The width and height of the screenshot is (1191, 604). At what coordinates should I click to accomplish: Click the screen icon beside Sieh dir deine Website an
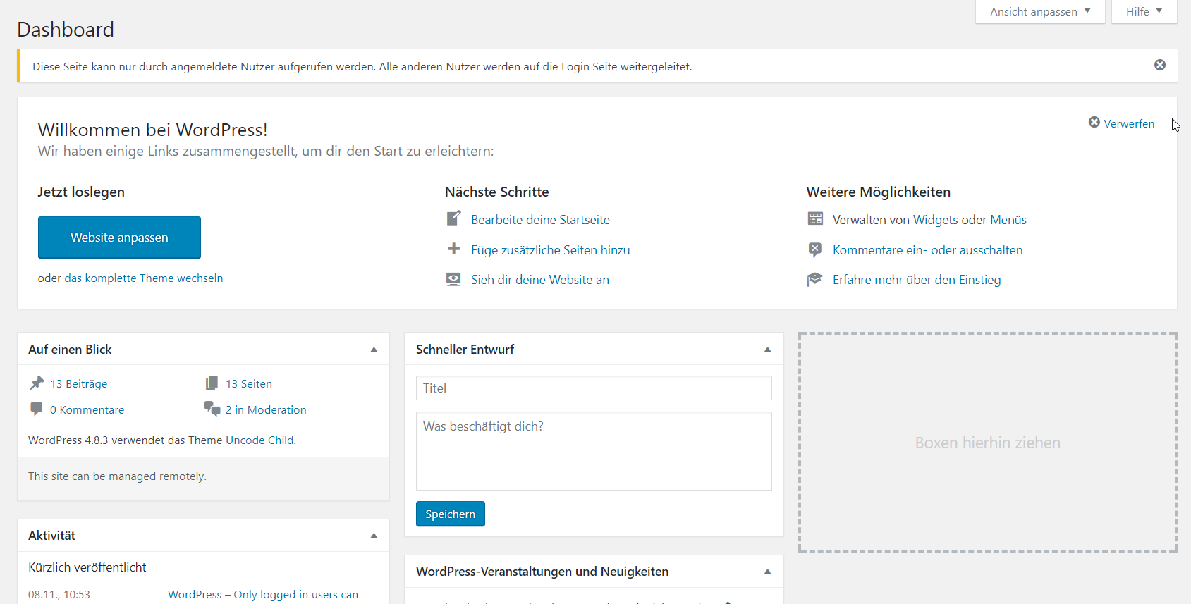click(453, 279)
